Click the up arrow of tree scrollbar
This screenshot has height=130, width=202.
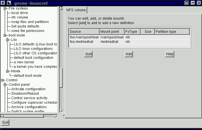pyautogui.click(x=61, y=9)
